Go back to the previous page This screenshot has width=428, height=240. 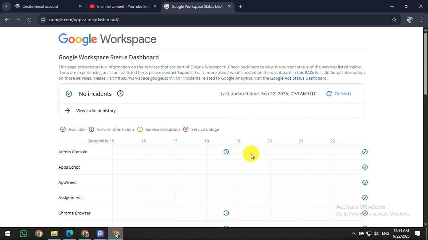pyautogui.click(x=7, y=20)
